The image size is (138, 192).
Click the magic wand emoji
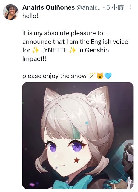pos(92,76)
